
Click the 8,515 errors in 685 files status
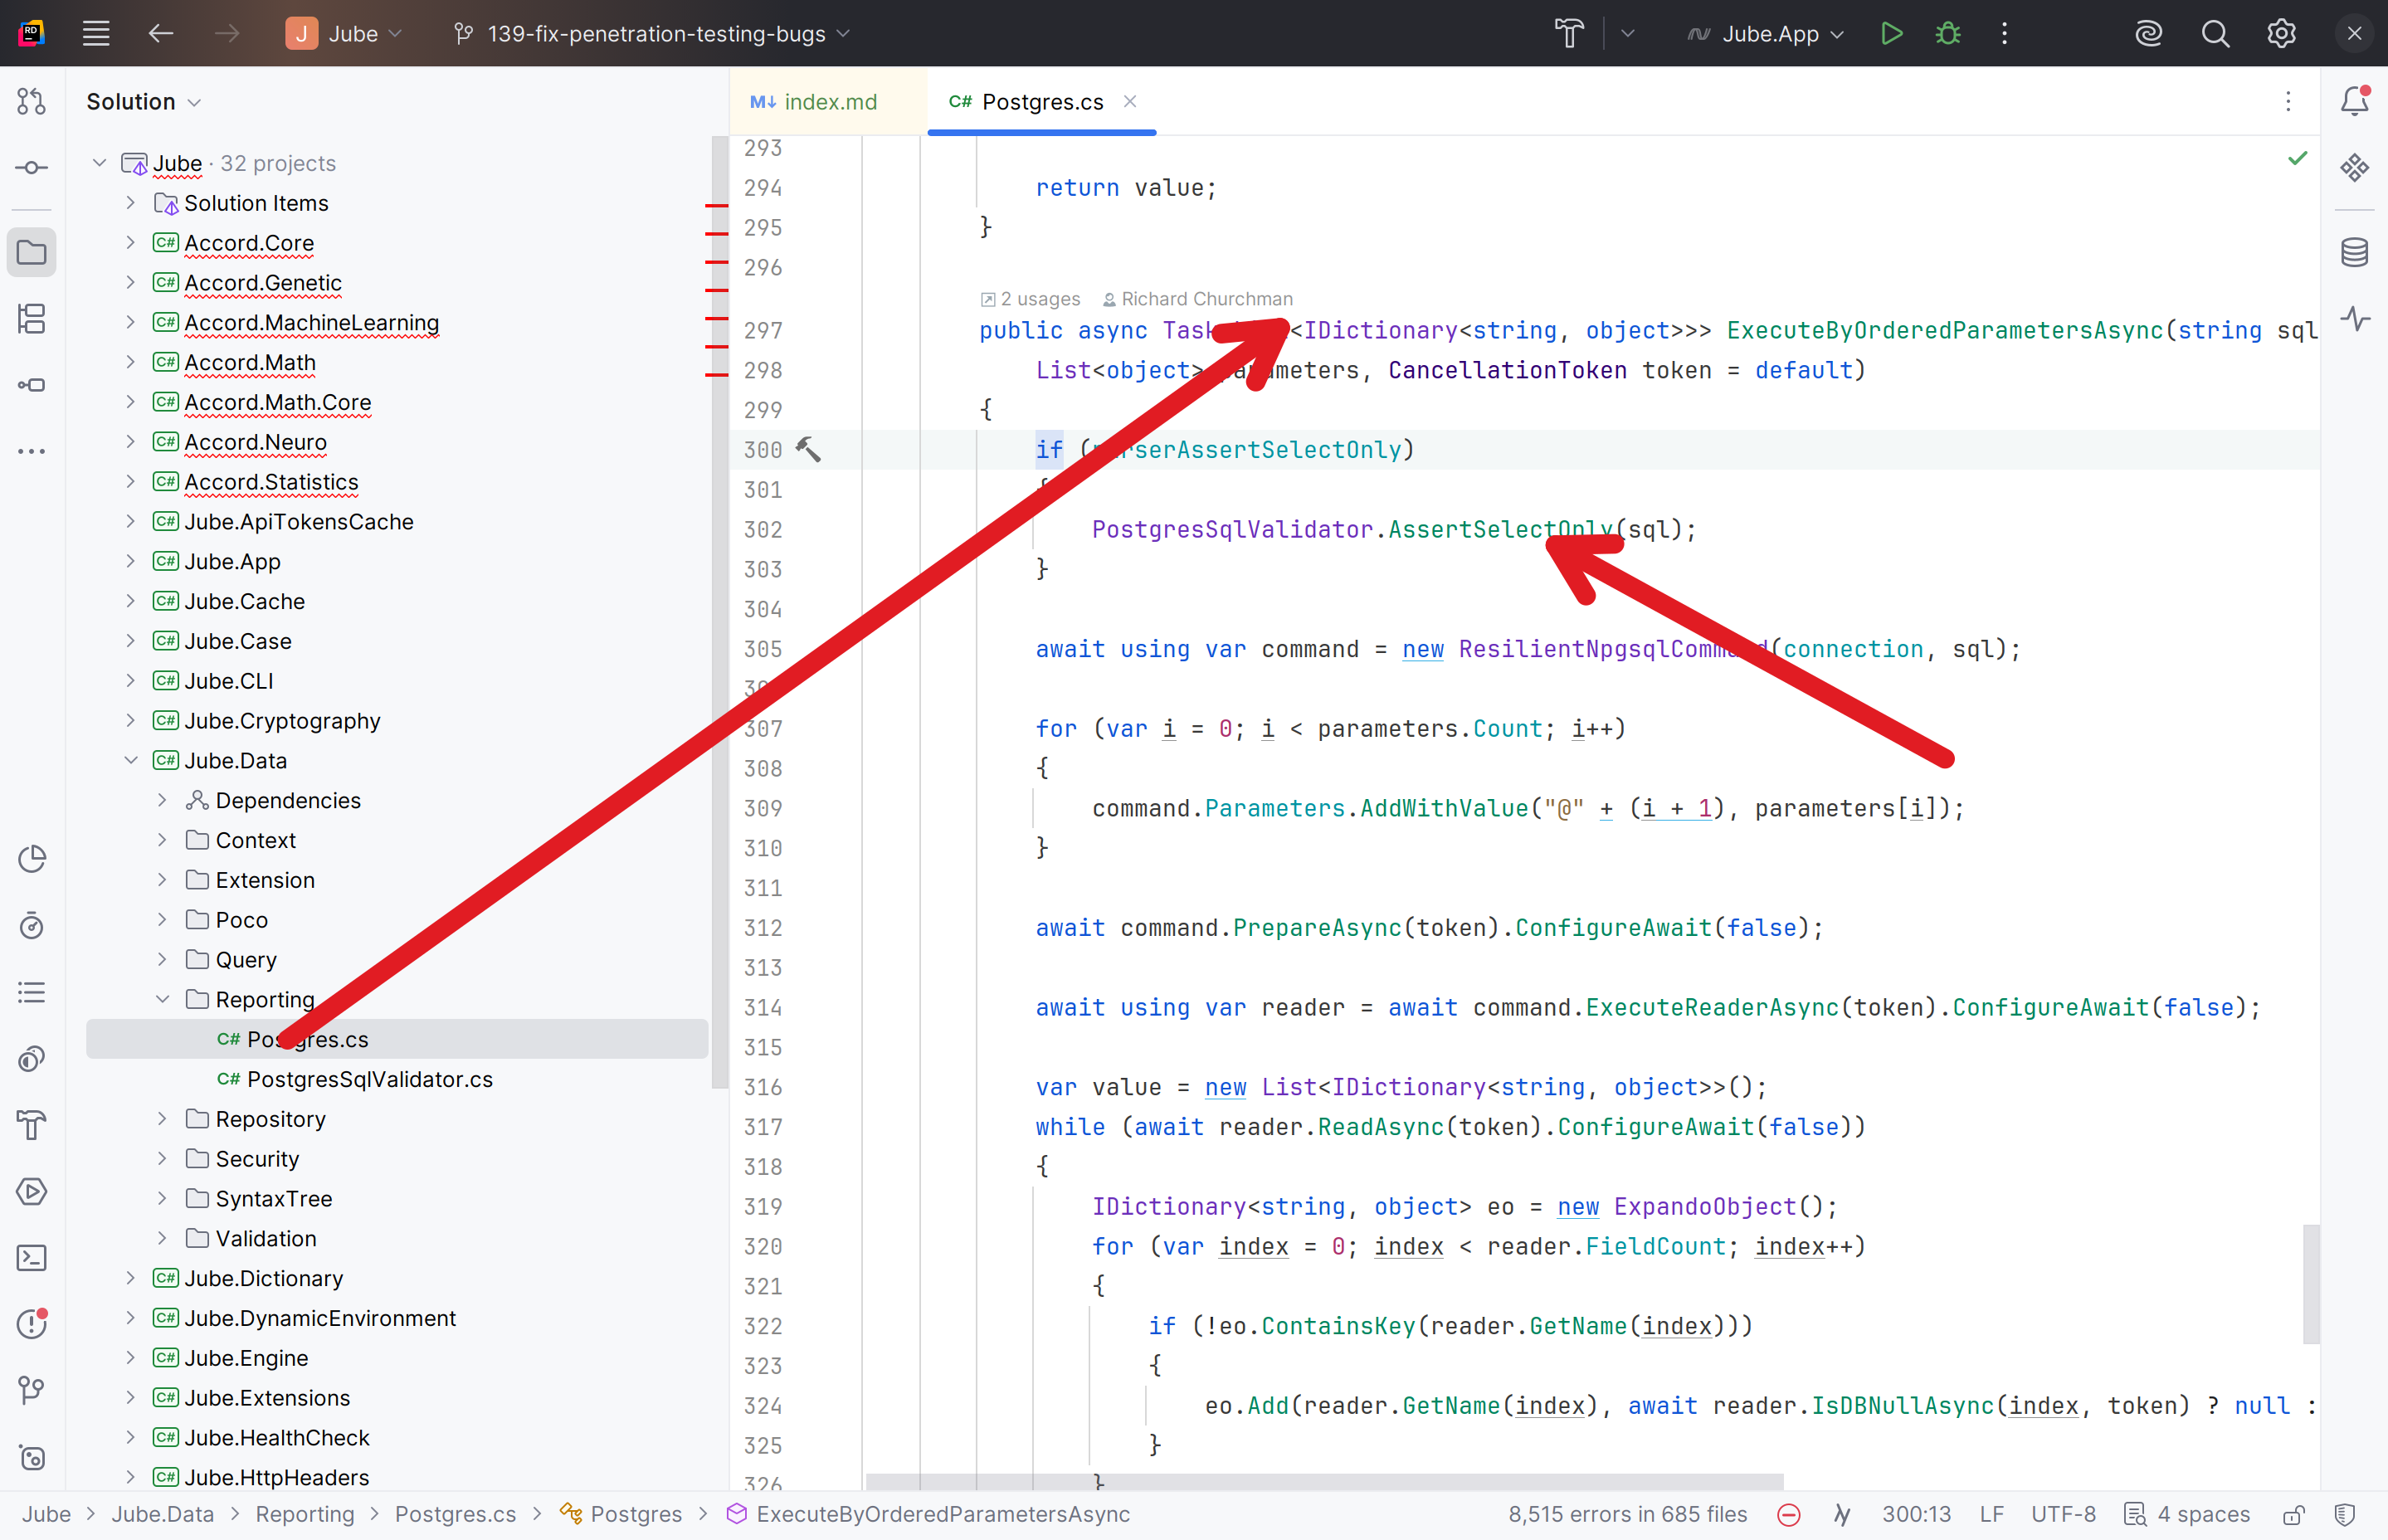[1628, 1515]
